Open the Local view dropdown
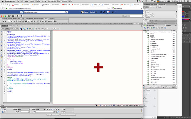Image resolution: width=191 pixels, height=119 pixels. pyautogui.click(x=171, y=25)
